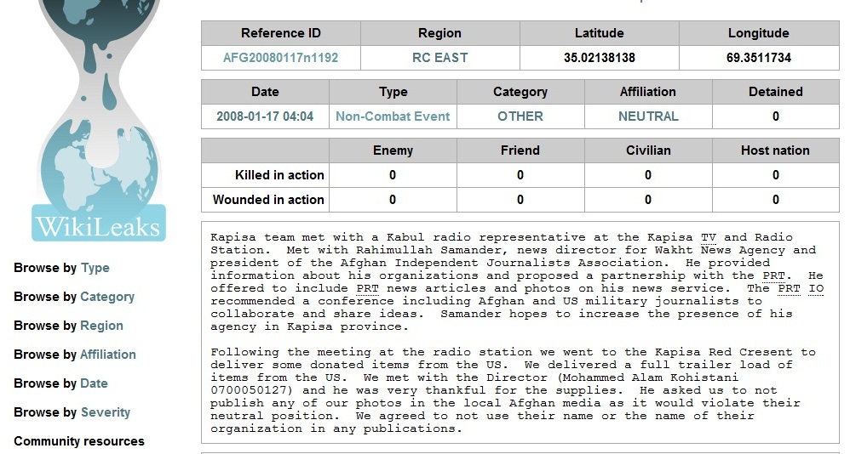Open the Non-Combat Event type link

click(x=393, y=116)
